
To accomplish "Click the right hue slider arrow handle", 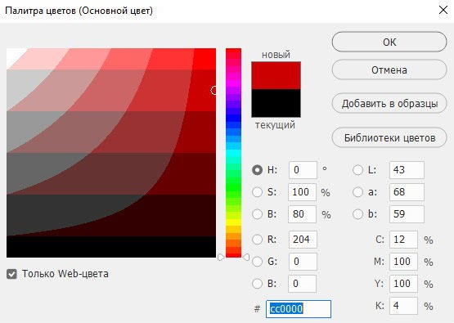I will [x=246, y=257].
